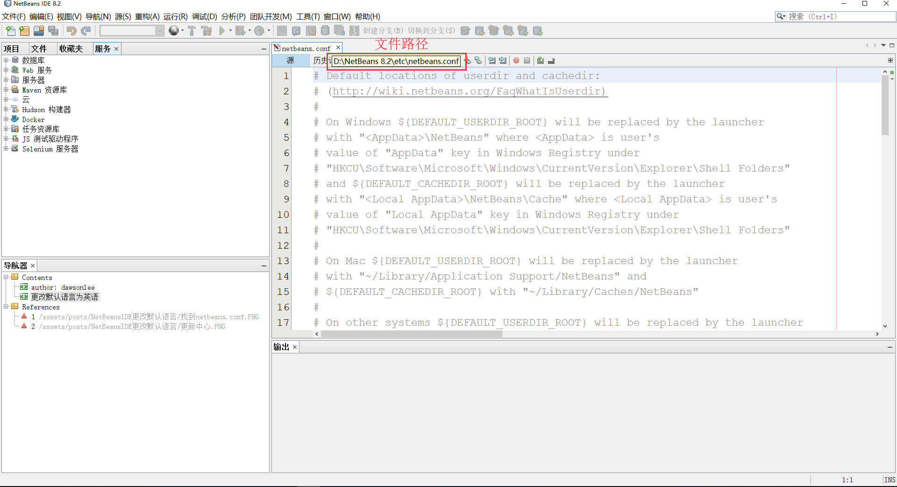Click 创建分支(B) button
Screen dimensions: 897x487
click(383, 31)
